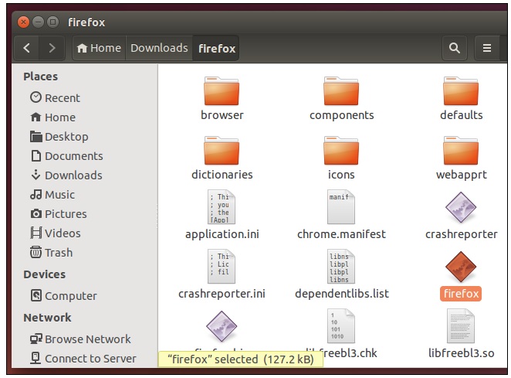Click the "dependentlibs.list" file name
Screen dimensions: 511x378
pyautogui.click(x=341, y=294)
